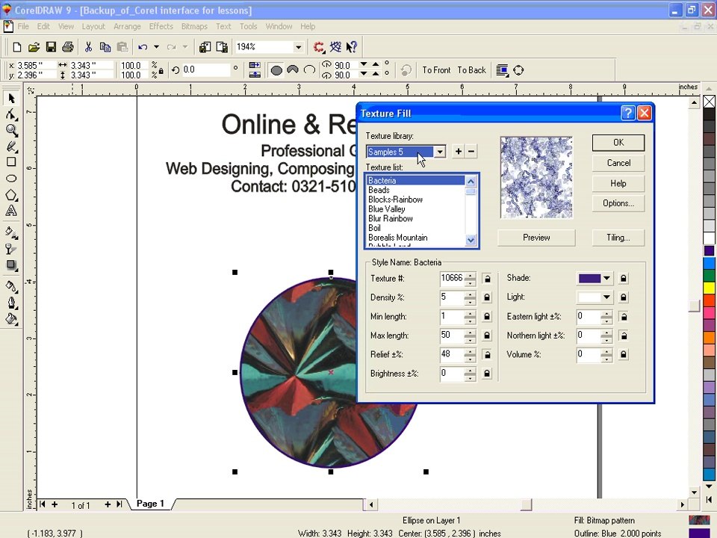Select the Text tool in toolbox

[x=11, y=211]
